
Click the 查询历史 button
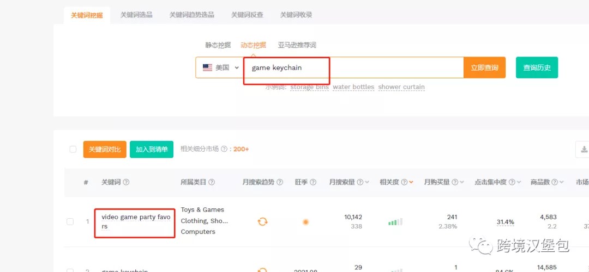537,68
